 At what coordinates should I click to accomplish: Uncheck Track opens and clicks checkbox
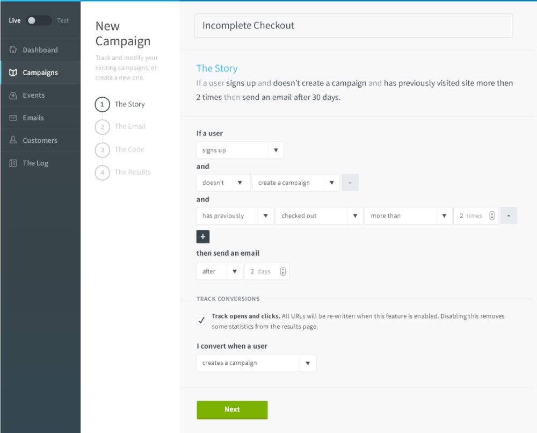point(202,321)
